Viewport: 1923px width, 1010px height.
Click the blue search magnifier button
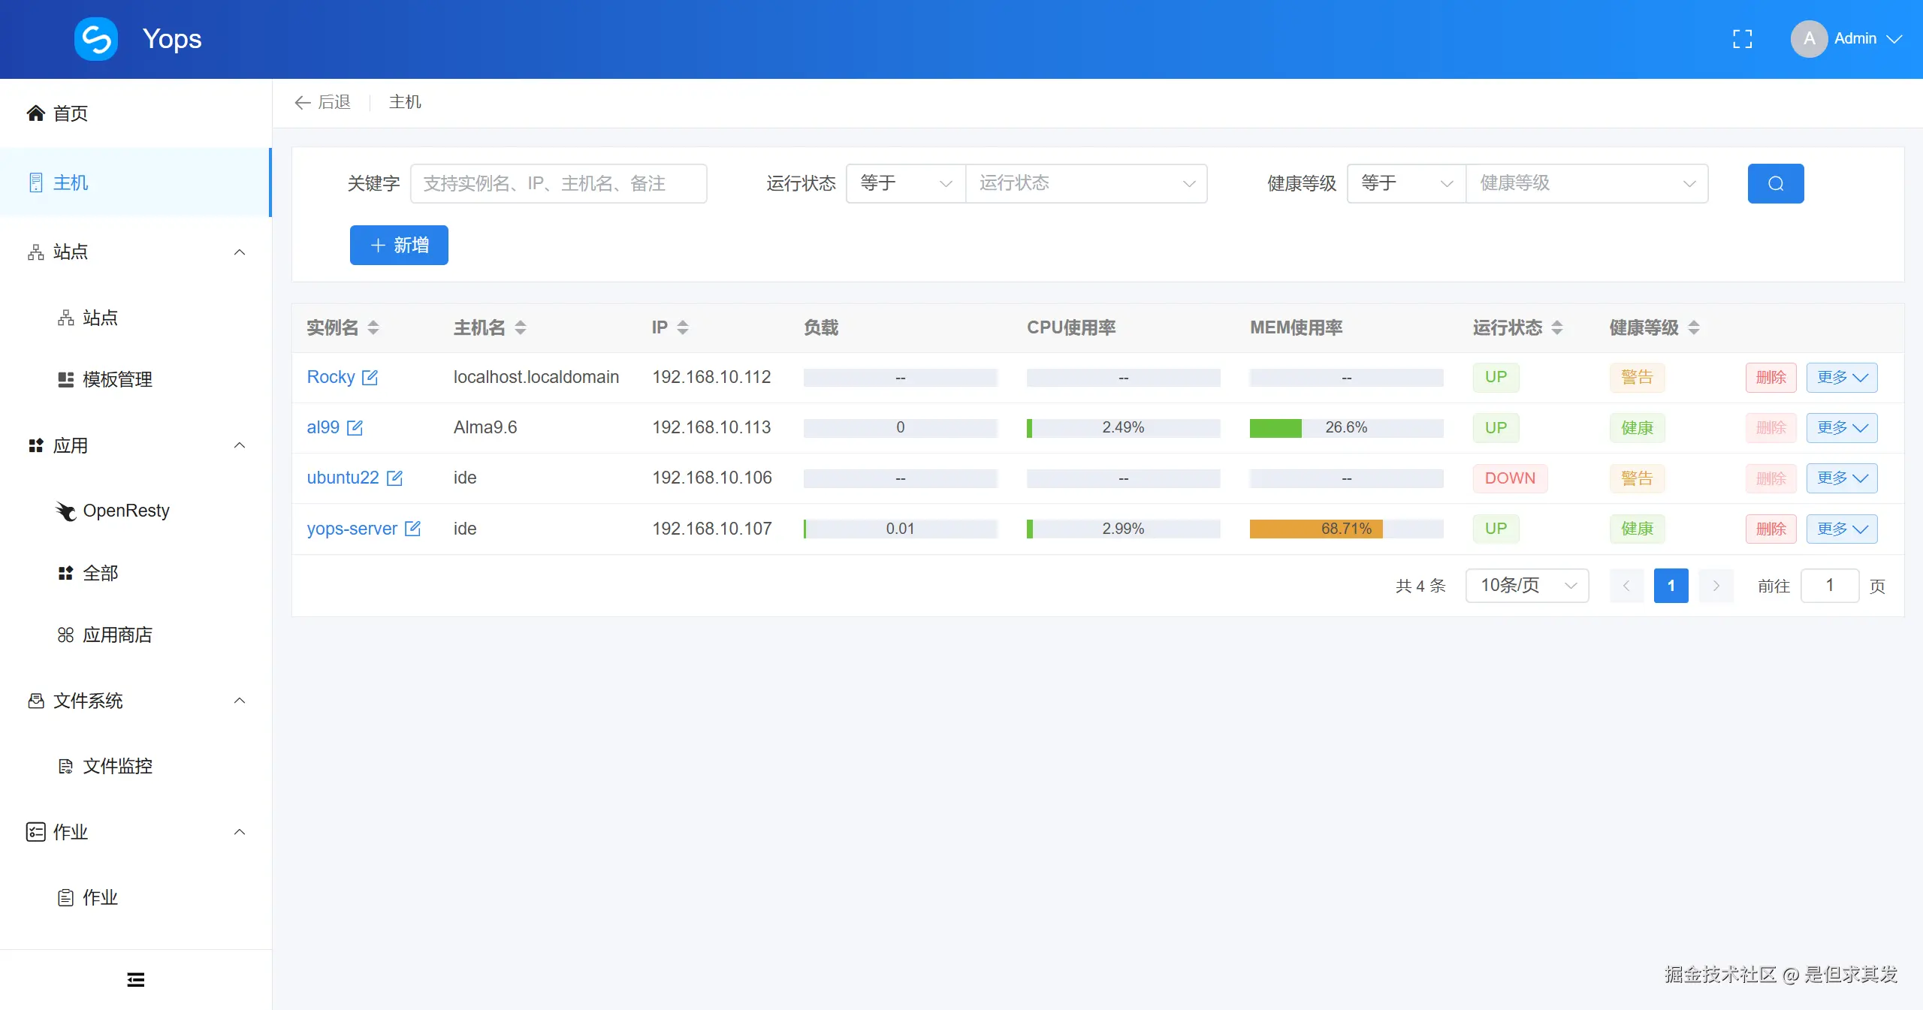(1775, 182)
